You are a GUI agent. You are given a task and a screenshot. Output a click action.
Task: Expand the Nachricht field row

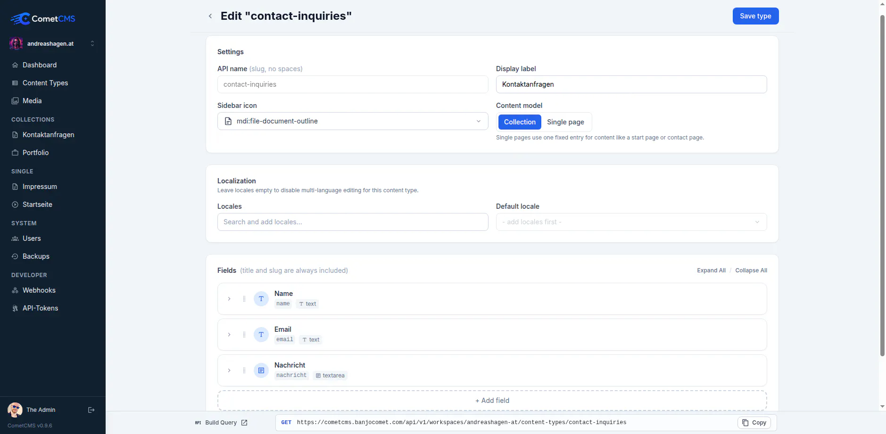point(229,370)
